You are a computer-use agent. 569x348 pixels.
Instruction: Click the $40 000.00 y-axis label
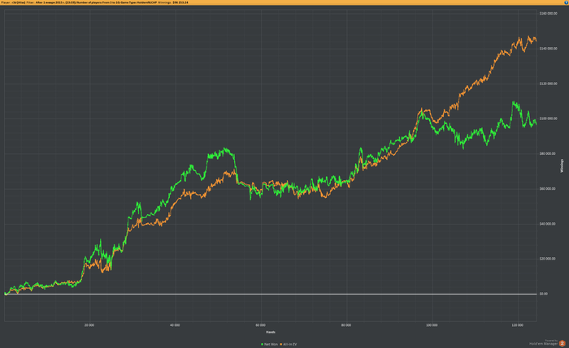(548, 224)
